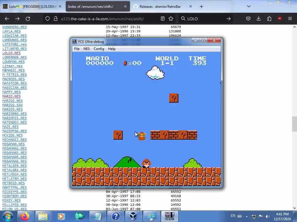Open the NES menu in FCE Ultra
The width and height of the screenshot is (297, 222).
coord(86,49)
